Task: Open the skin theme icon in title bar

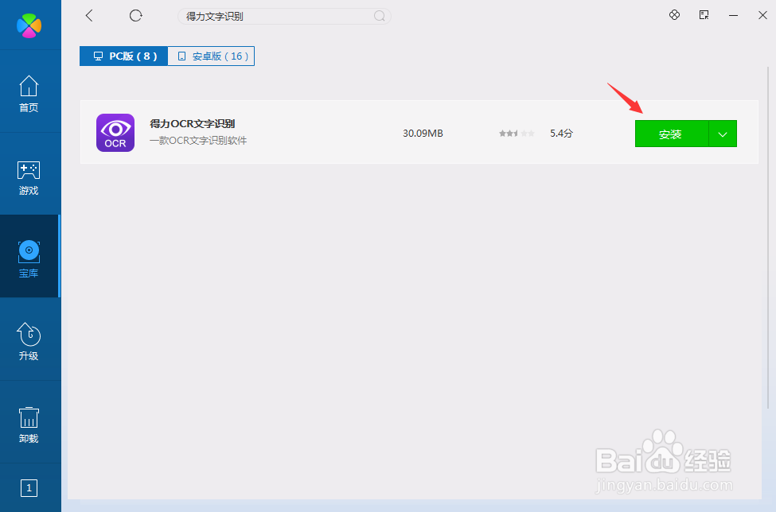Action: tap(674, 15)
